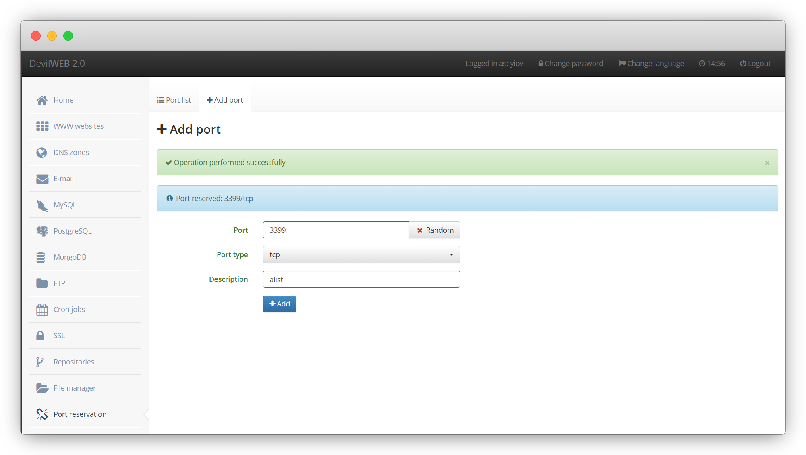Click the MongoDB database stack icon
Viewport: 806px width, 455px height.
(41, 257)
